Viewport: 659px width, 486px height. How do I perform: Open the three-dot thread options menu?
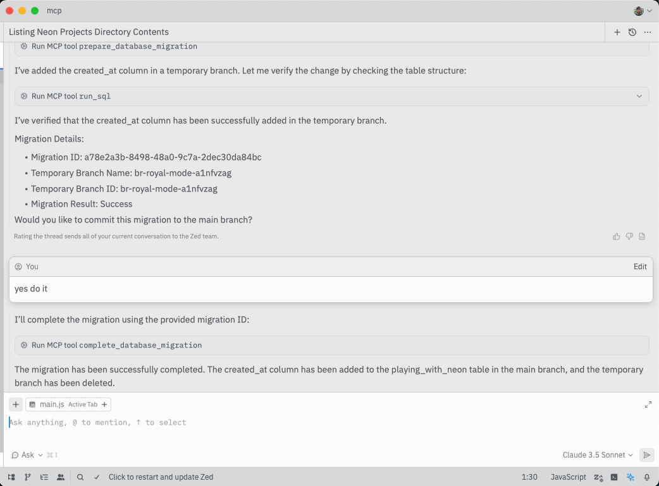[x=648, y=32]
